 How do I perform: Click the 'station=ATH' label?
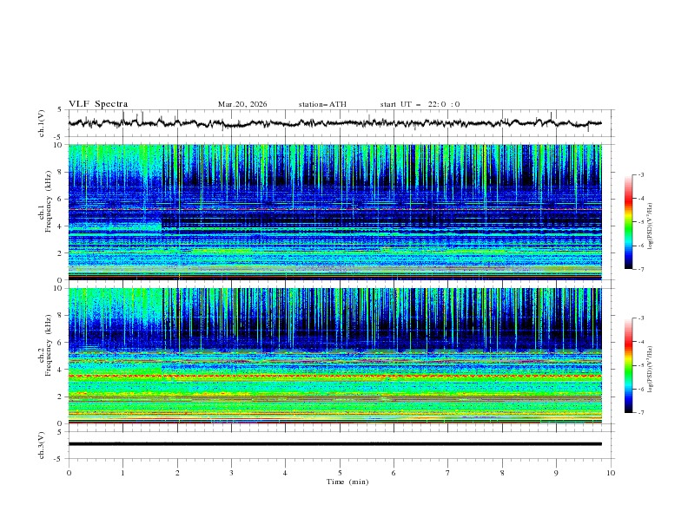tap(322, 104)
